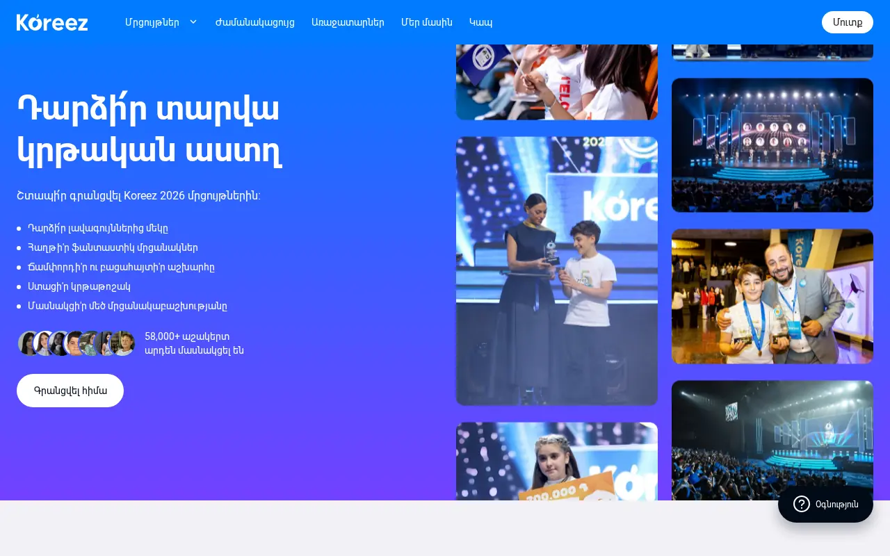Click the question mark help icon

coord(802,504)
